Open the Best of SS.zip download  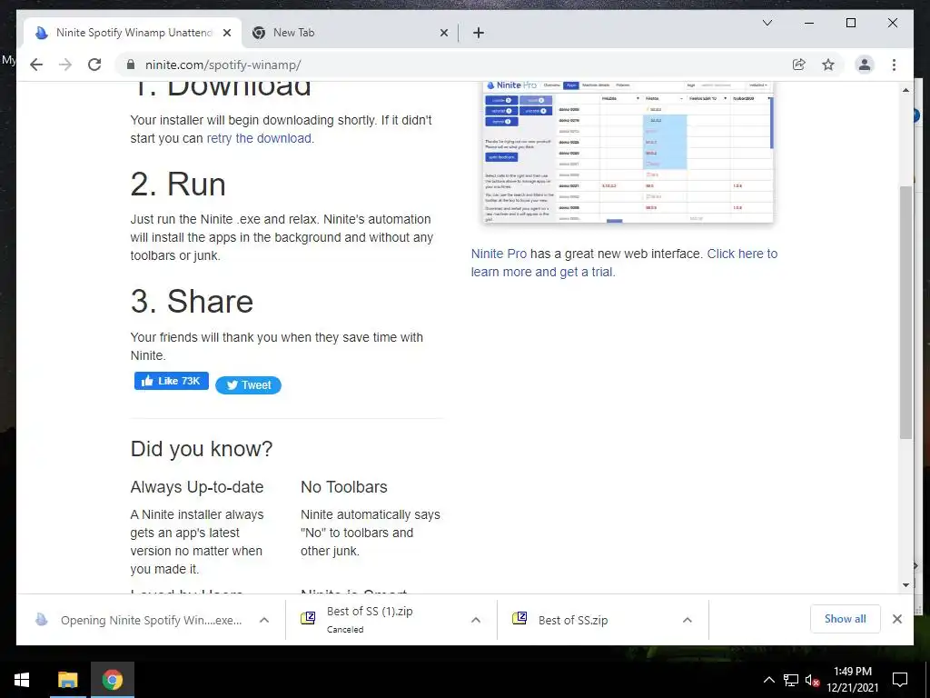click(573, 620)
